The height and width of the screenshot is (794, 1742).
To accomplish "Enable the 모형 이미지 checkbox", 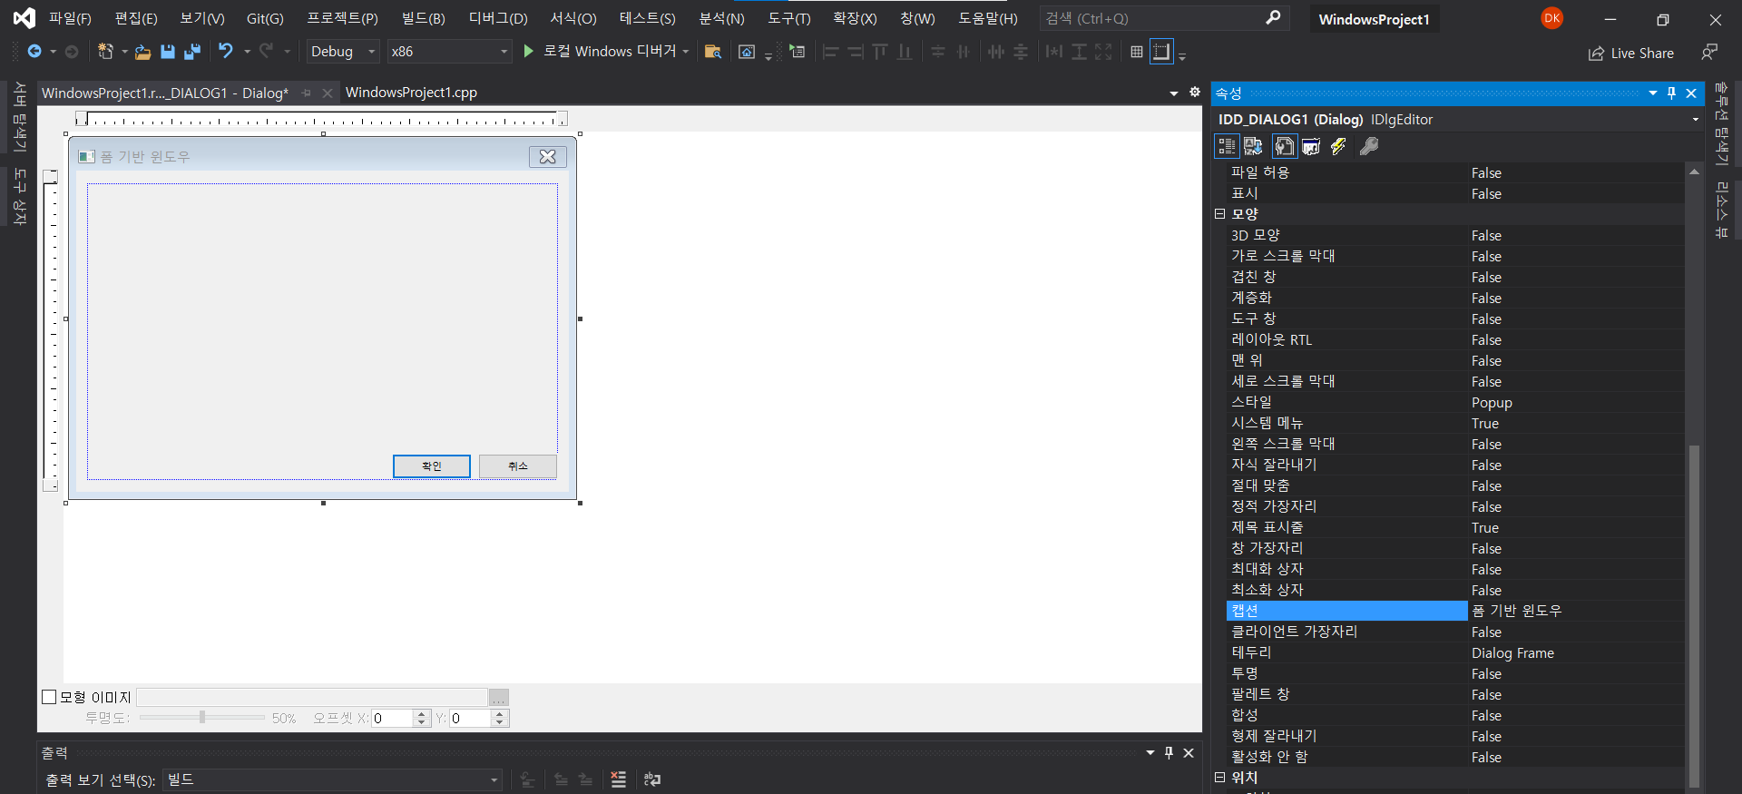I will click(x=49, y=697).
